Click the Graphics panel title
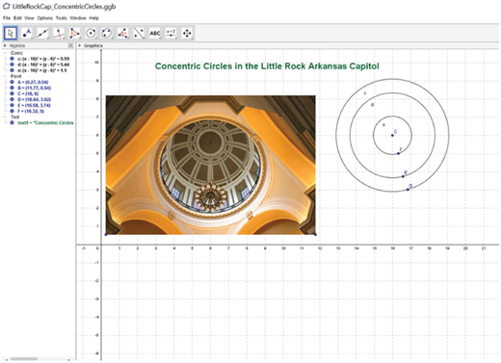501x363 pixels. [x=93, y=46]
